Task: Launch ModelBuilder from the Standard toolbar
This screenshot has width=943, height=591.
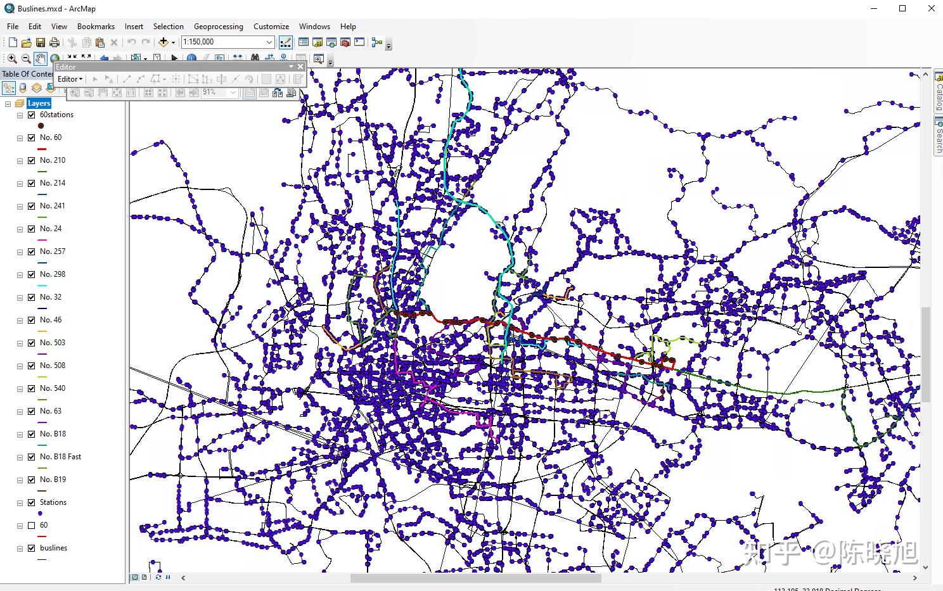Action: 377,42
